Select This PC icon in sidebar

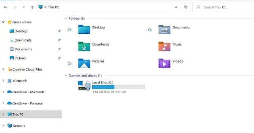tap(10, 114)
